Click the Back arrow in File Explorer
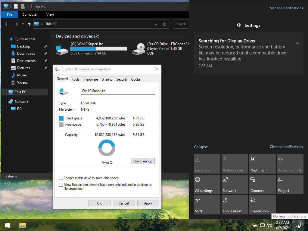The height and width of the screenshot is (231, 308). tap(7, 24)
